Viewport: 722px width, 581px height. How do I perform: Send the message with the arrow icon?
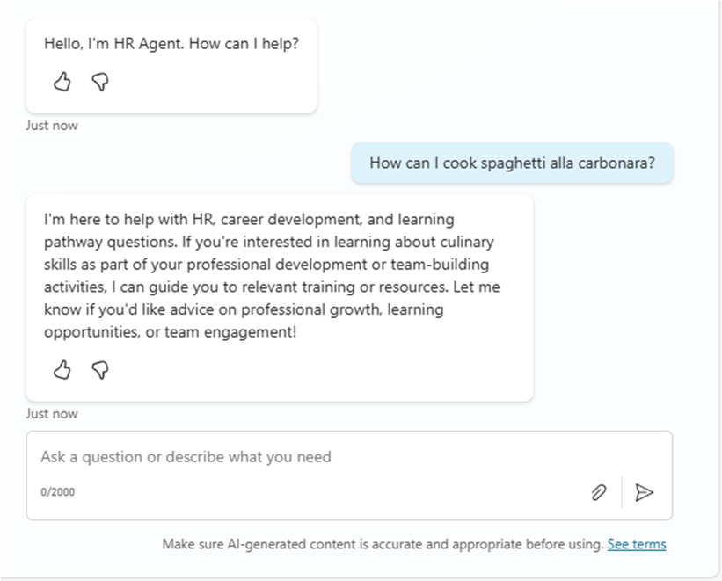645,492
